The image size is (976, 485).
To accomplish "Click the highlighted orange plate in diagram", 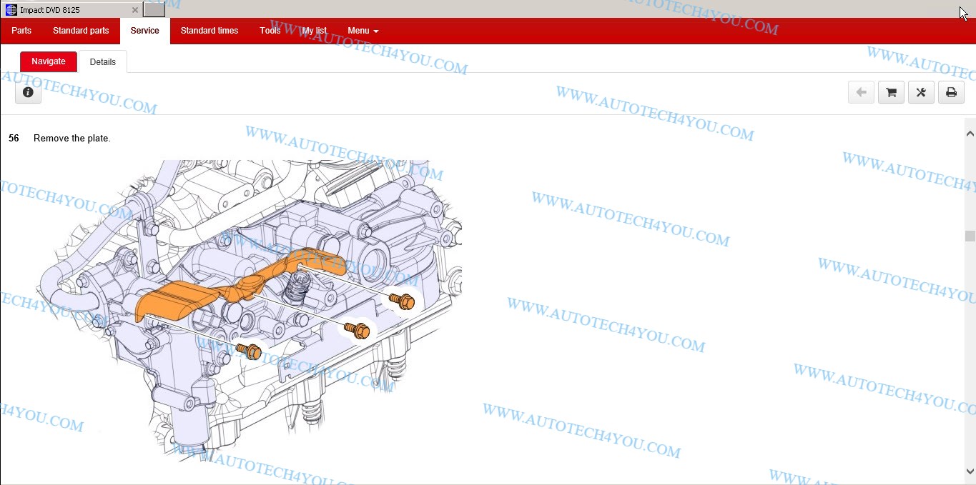I will point(179,296).
